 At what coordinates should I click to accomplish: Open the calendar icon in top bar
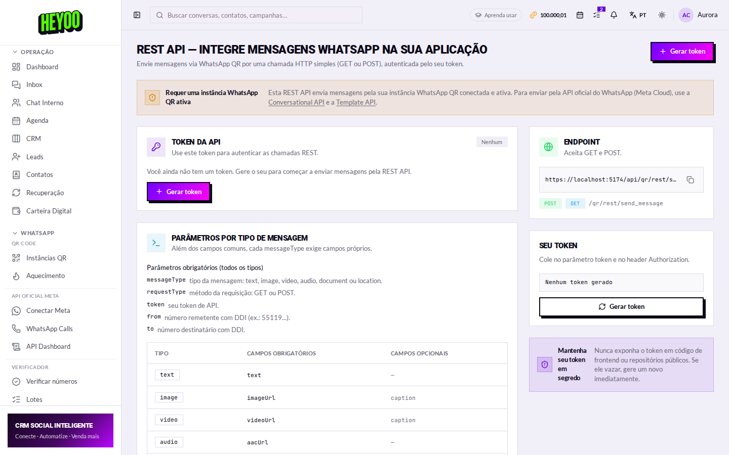pos(580,15)
